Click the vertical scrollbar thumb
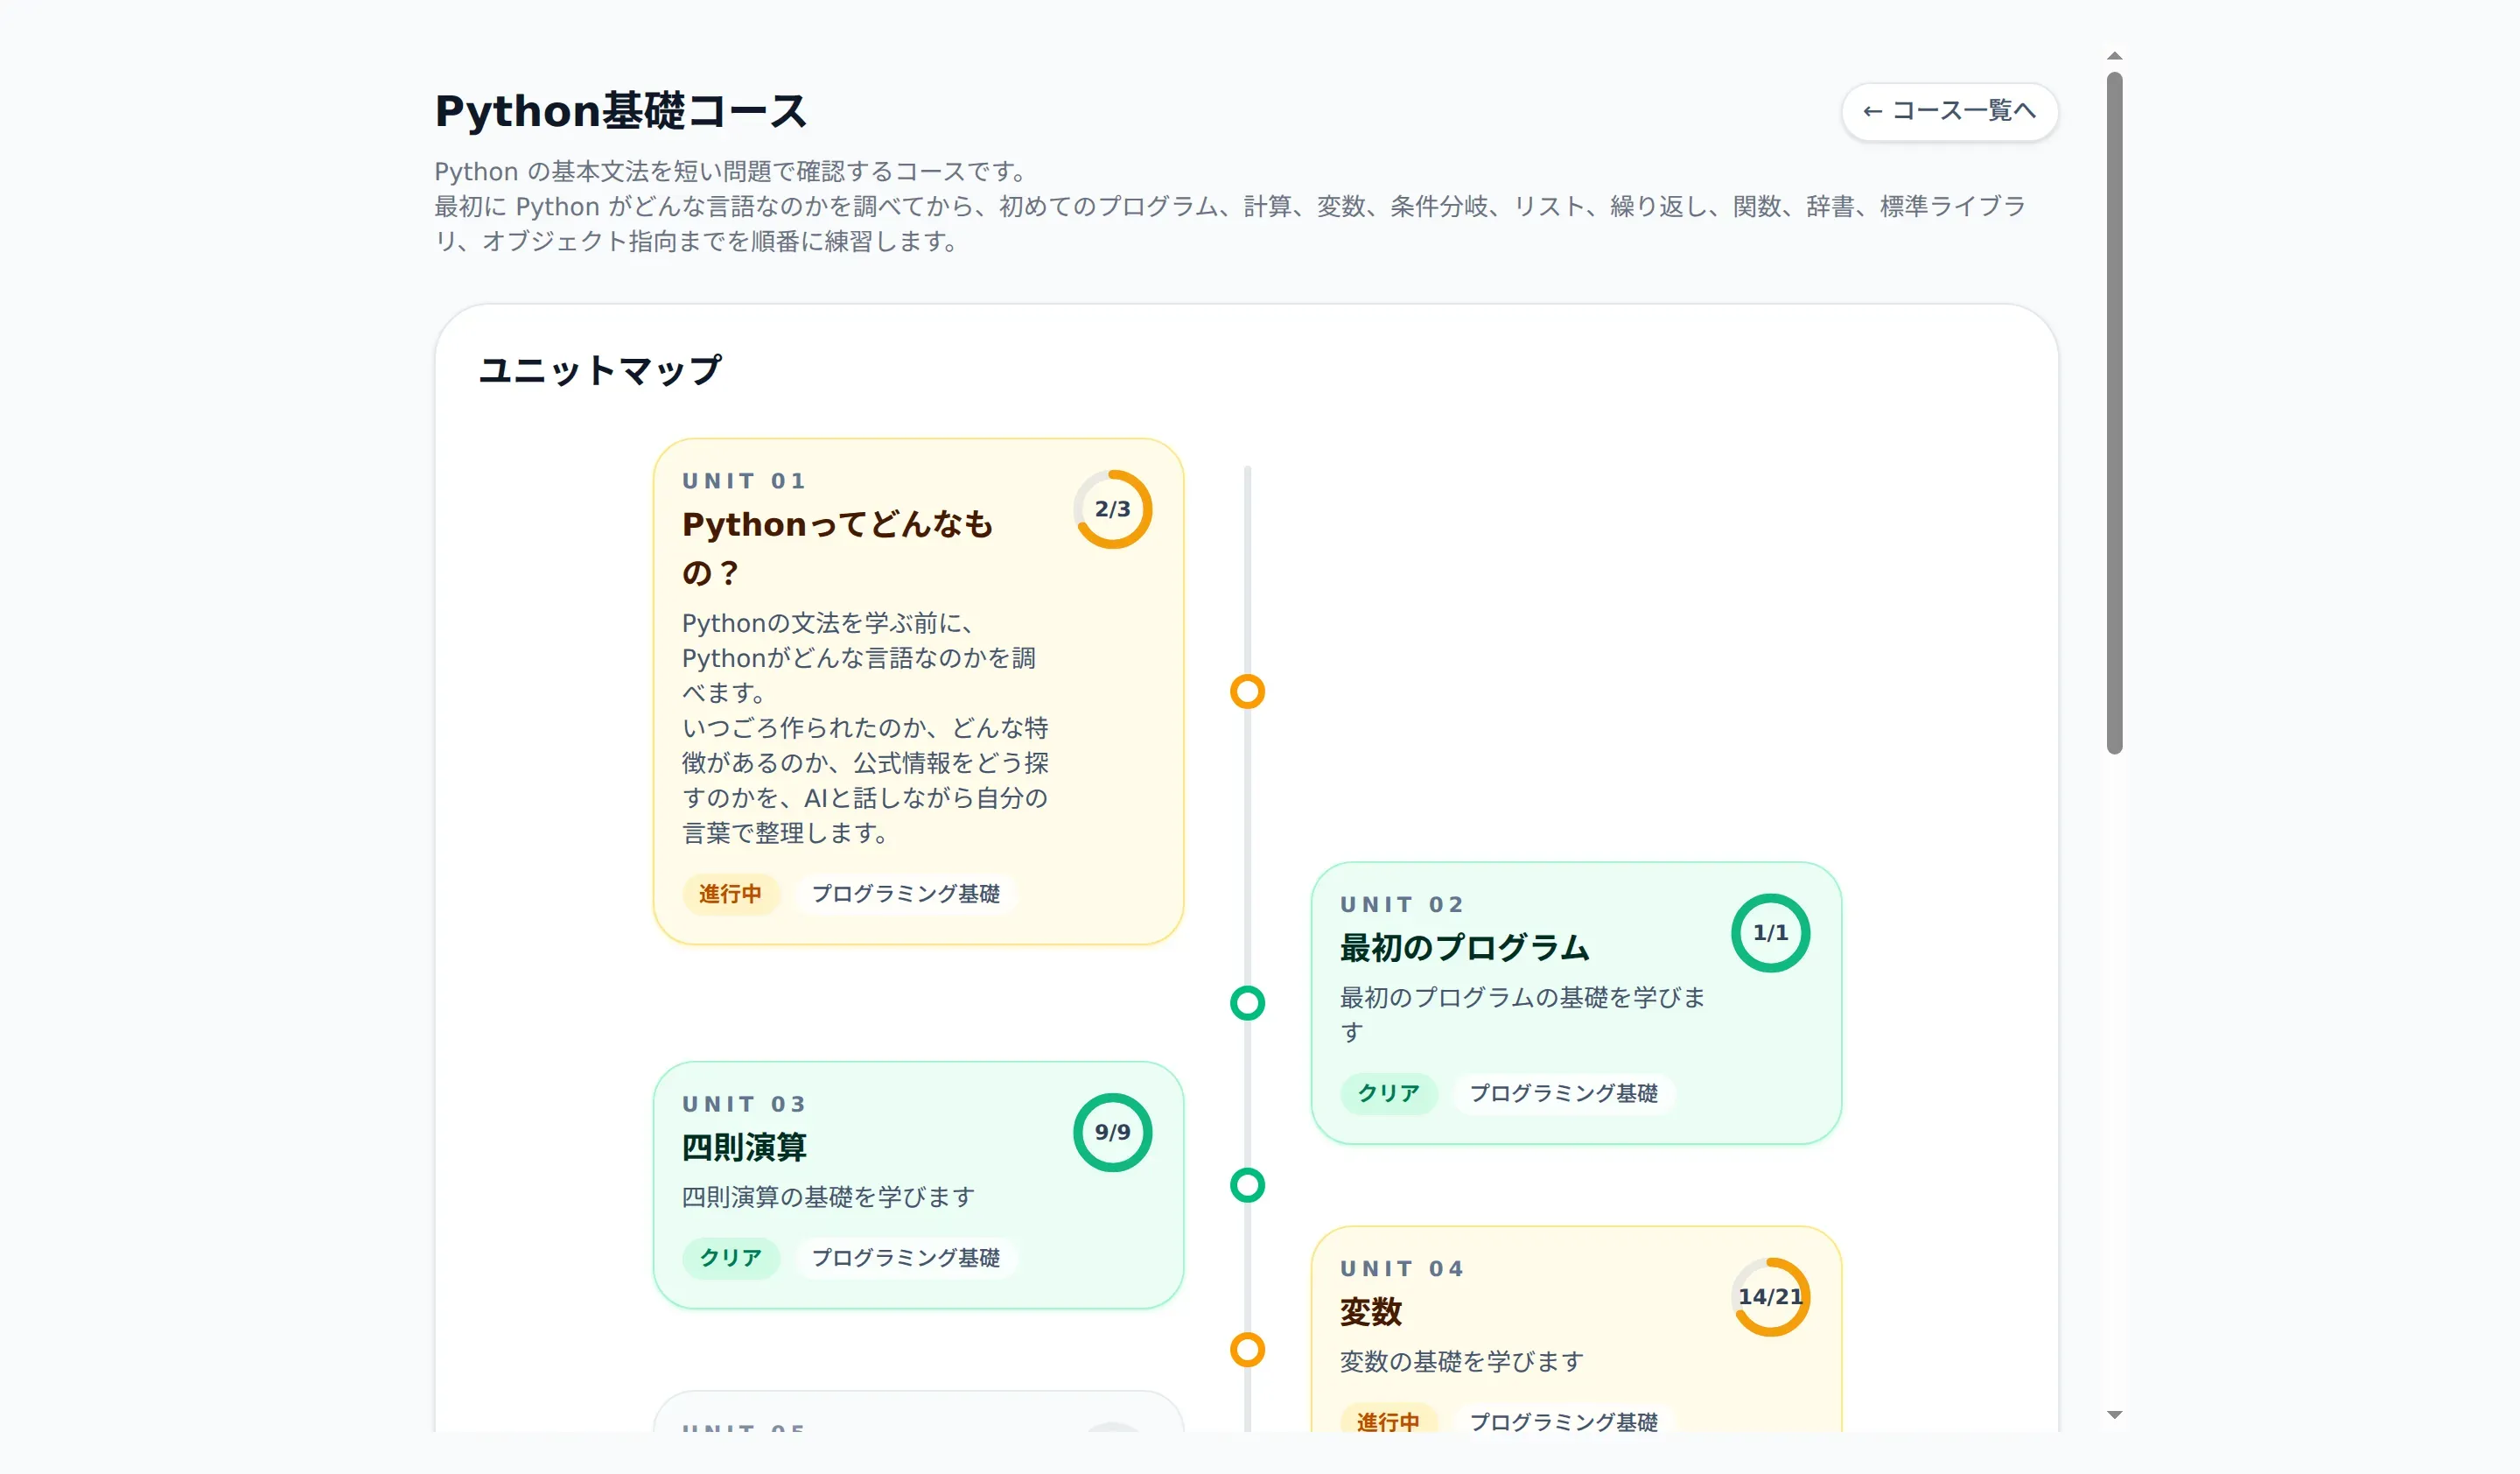The height and width of the screenshot is (1474, 2520). point(2114,412)
